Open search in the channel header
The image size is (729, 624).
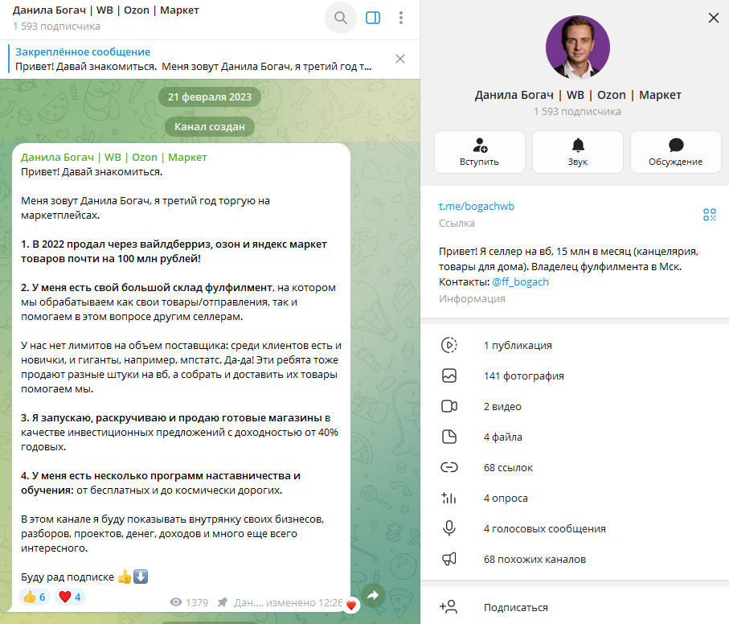click(x=341, y=18)
